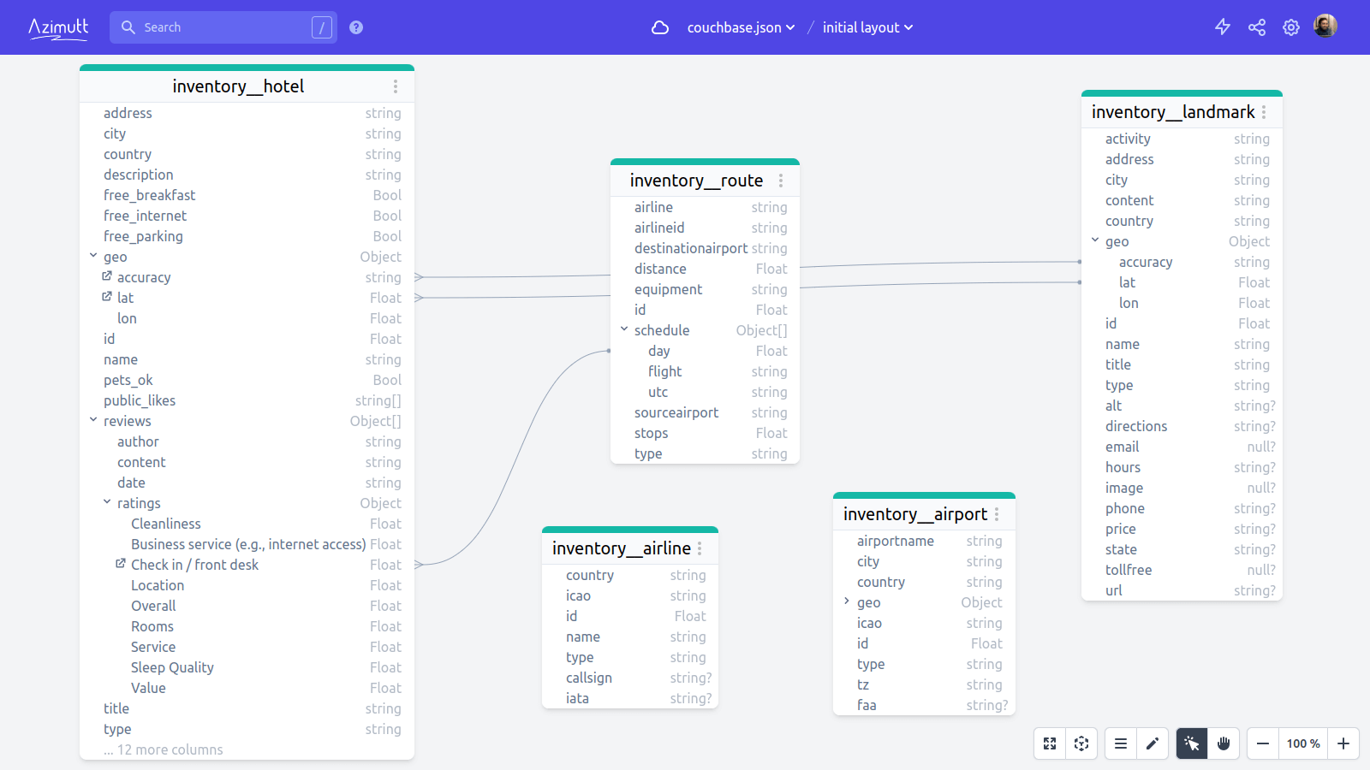This screenshot has width=1370, height=770.
Task: Click the zoom minus control
Action: [x=1261, y=743]
